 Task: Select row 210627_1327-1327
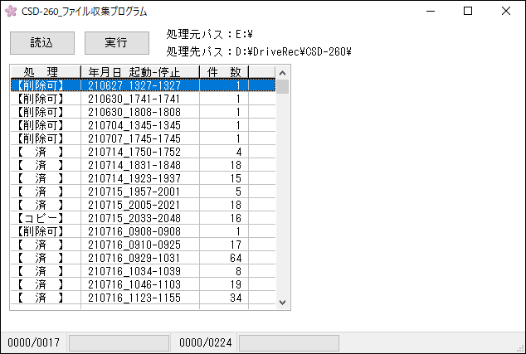[144, 85]
